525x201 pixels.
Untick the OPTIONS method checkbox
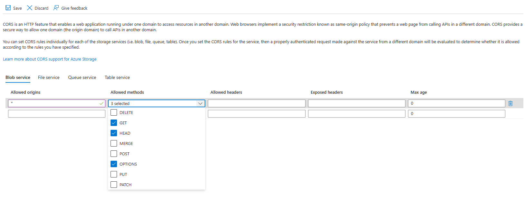[114, 164]
